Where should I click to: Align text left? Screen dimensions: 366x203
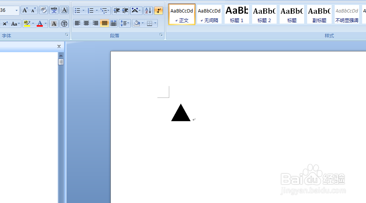78,23
